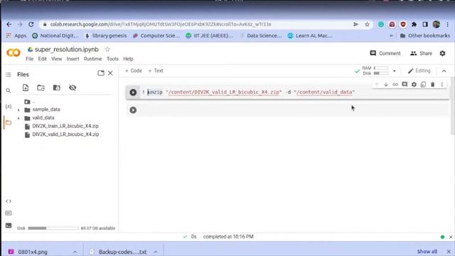Open the Insert menu
This screenshot has height=256, width=455.
73,59
